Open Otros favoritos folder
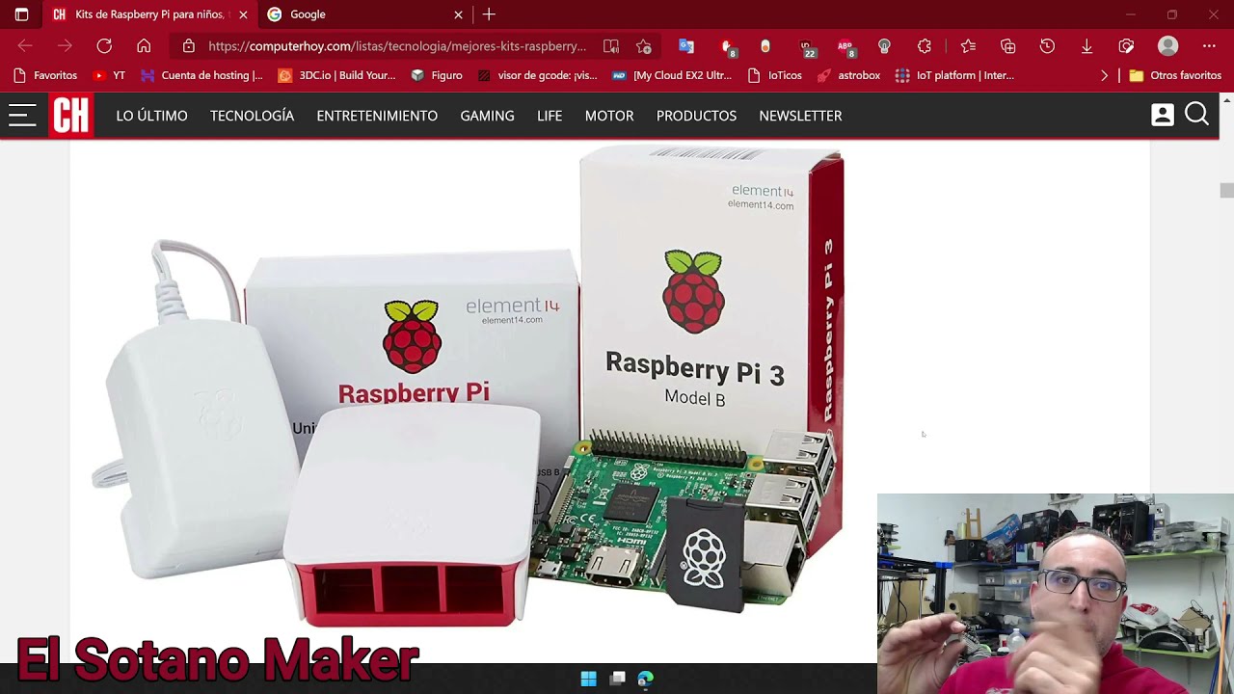 click(x=1175, y=75)
